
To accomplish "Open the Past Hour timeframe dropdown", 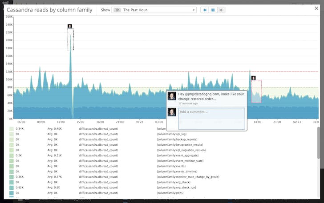I will coord(154,10).
